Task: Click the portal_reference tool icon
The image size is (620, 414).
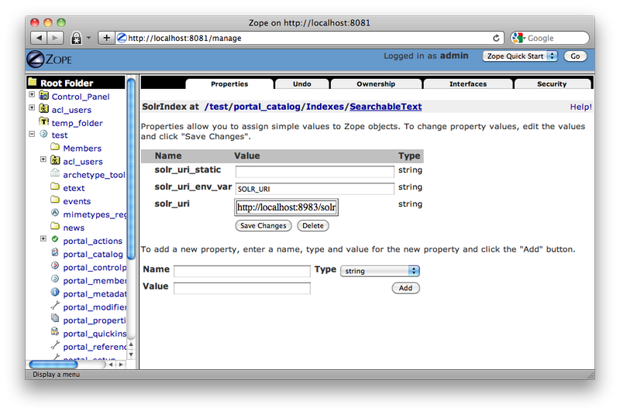Action: click(55, 345)
